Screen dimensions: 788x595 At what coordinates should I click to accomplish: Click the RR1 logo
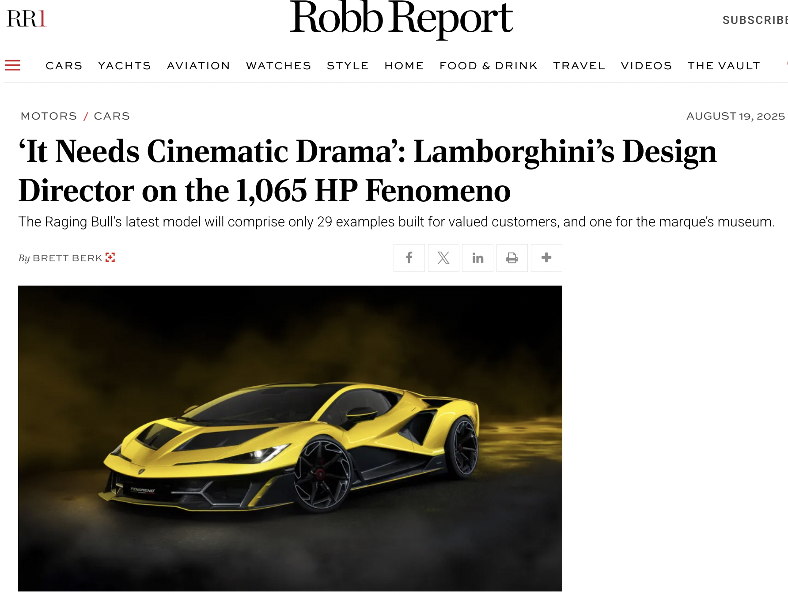(x=27, y=19)
